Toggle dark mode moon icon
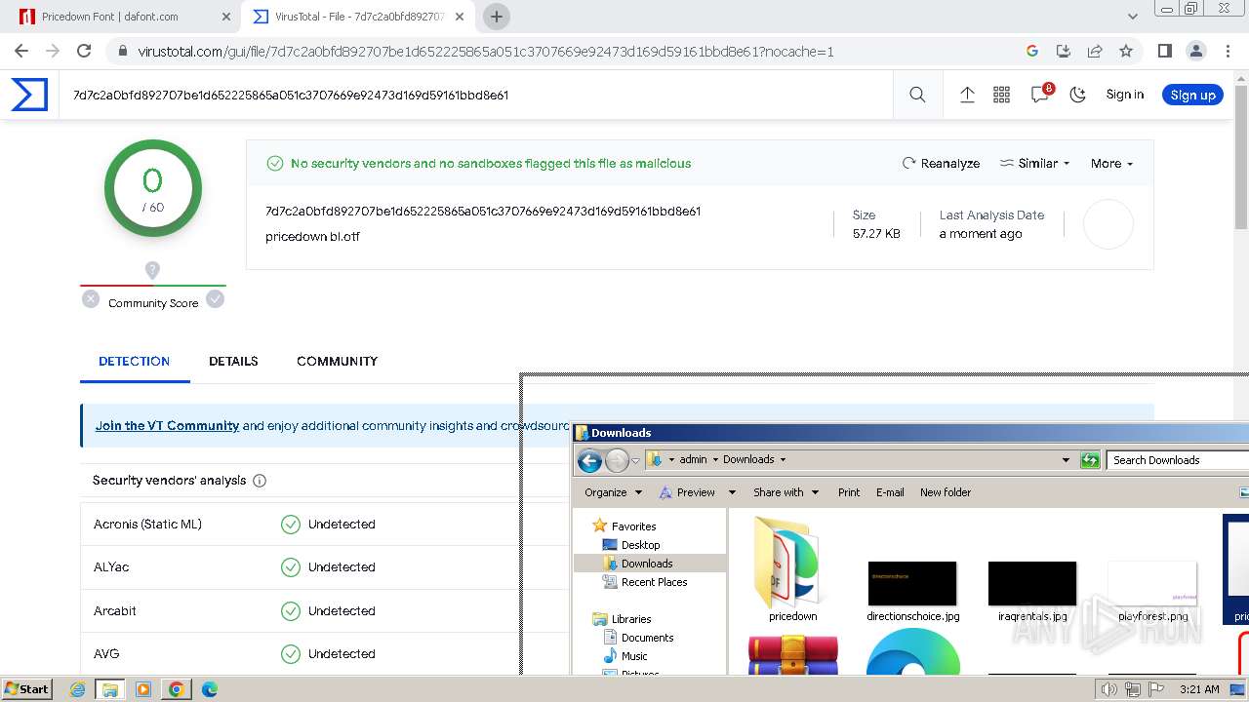The height and width of the screenshot is (702, 1249). pyautogui.click(x=1077, y=95)
